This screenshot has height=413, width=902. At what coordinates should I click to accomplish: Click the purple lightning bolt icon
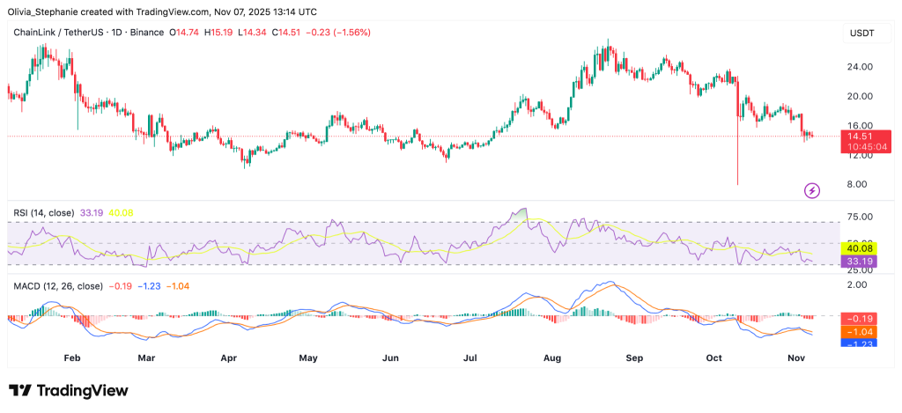point(812,189)
